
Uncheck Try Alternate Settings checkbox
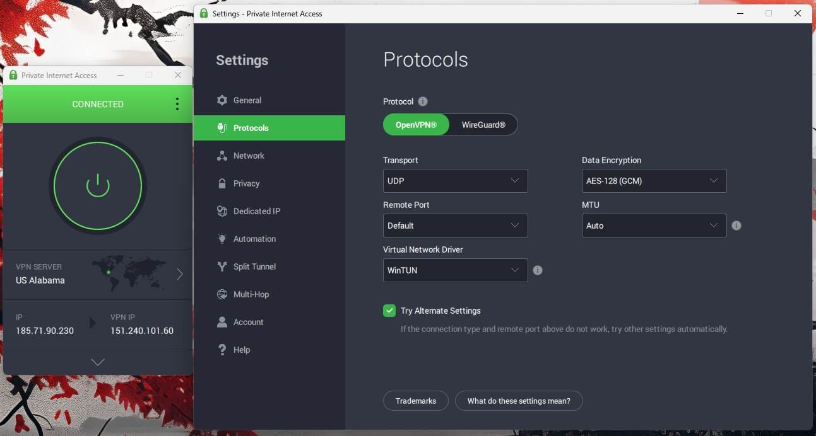[x=389, y=311]
